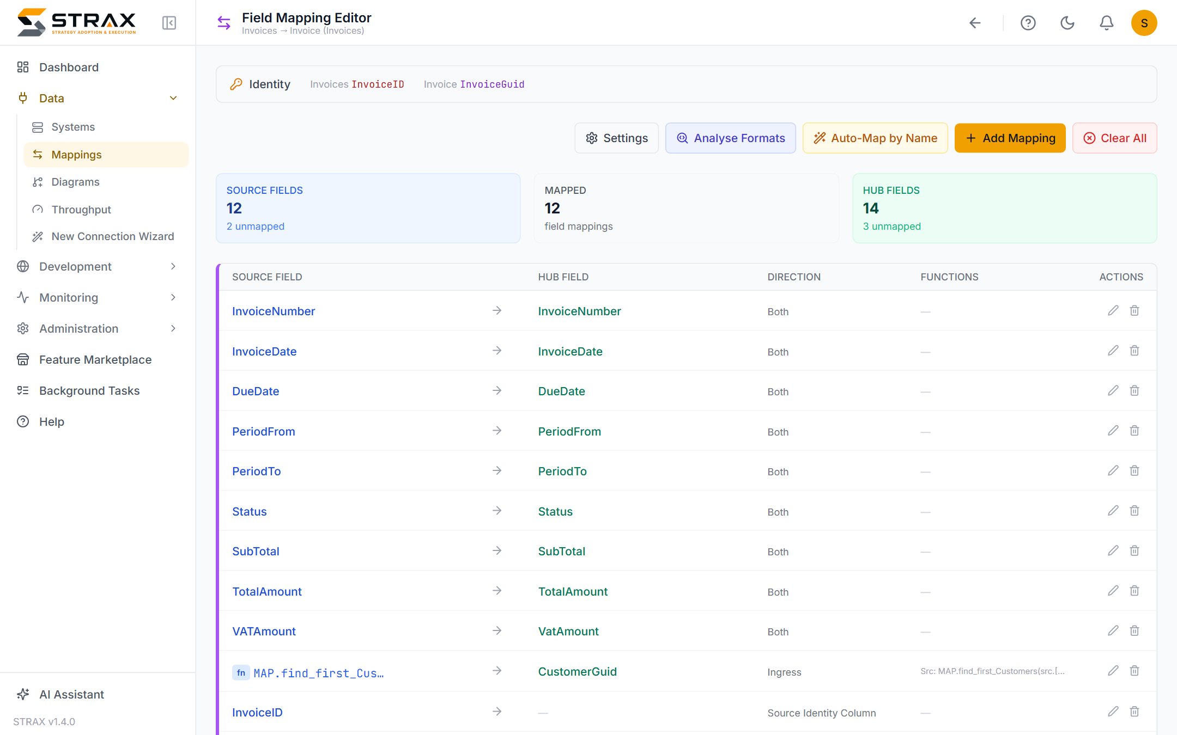
Task: Expand the Development menu section
Action: pyautogui.click(x=98, y=266)
